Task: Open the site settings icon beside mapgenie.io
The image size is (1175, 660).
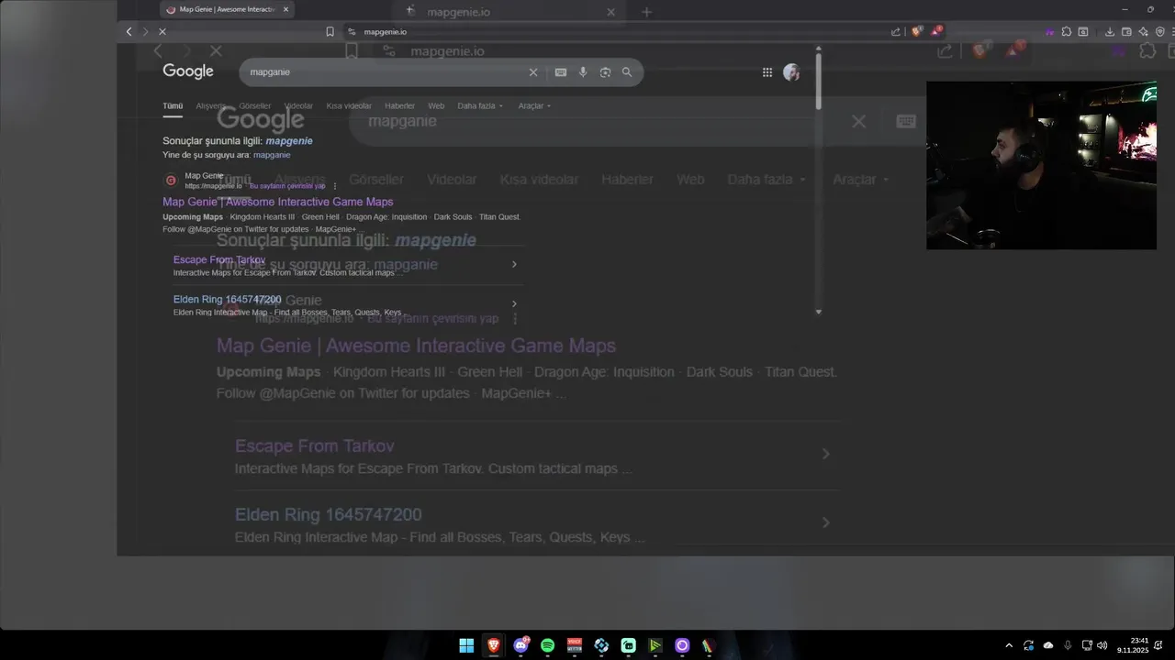Action: click(352, 32)
